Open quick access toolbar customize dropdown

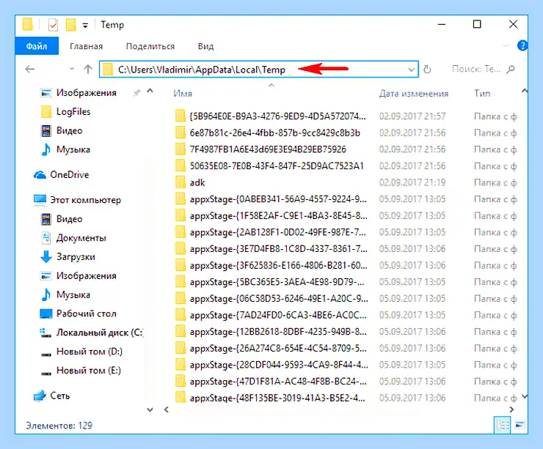[x=85, y=25]
